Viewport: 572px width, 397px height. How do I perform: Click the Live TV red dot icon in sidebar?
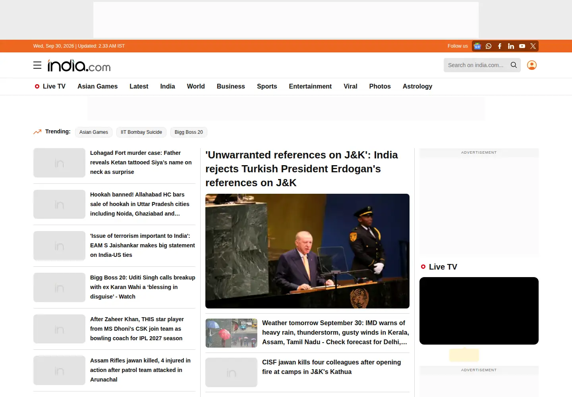(423, 267)
